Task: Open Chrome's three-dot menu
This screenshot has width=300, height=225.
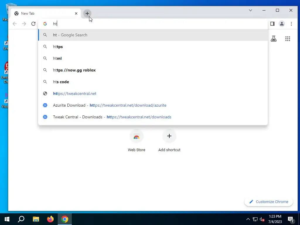Action: (291, 24)
